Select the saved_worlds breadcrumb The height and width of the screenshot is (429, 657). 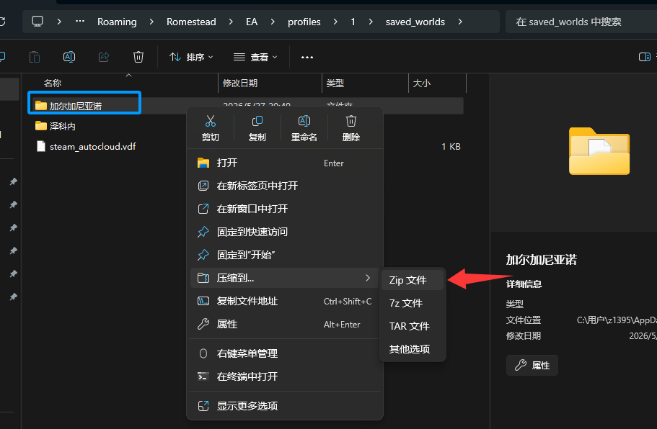[x=415, y=22]
